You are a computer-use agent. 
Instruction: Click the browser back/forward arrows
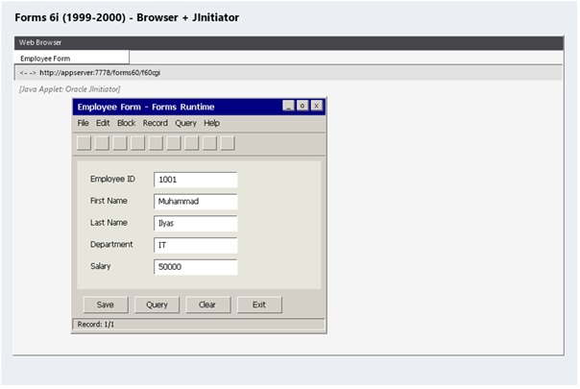pyautogui.click(x=28, y=73)
